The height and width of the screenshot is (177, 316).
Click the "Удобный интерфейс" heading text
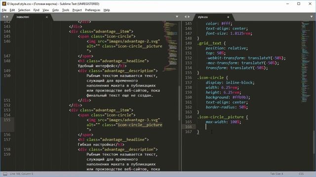pyautogui.click(x=97, y=66)
